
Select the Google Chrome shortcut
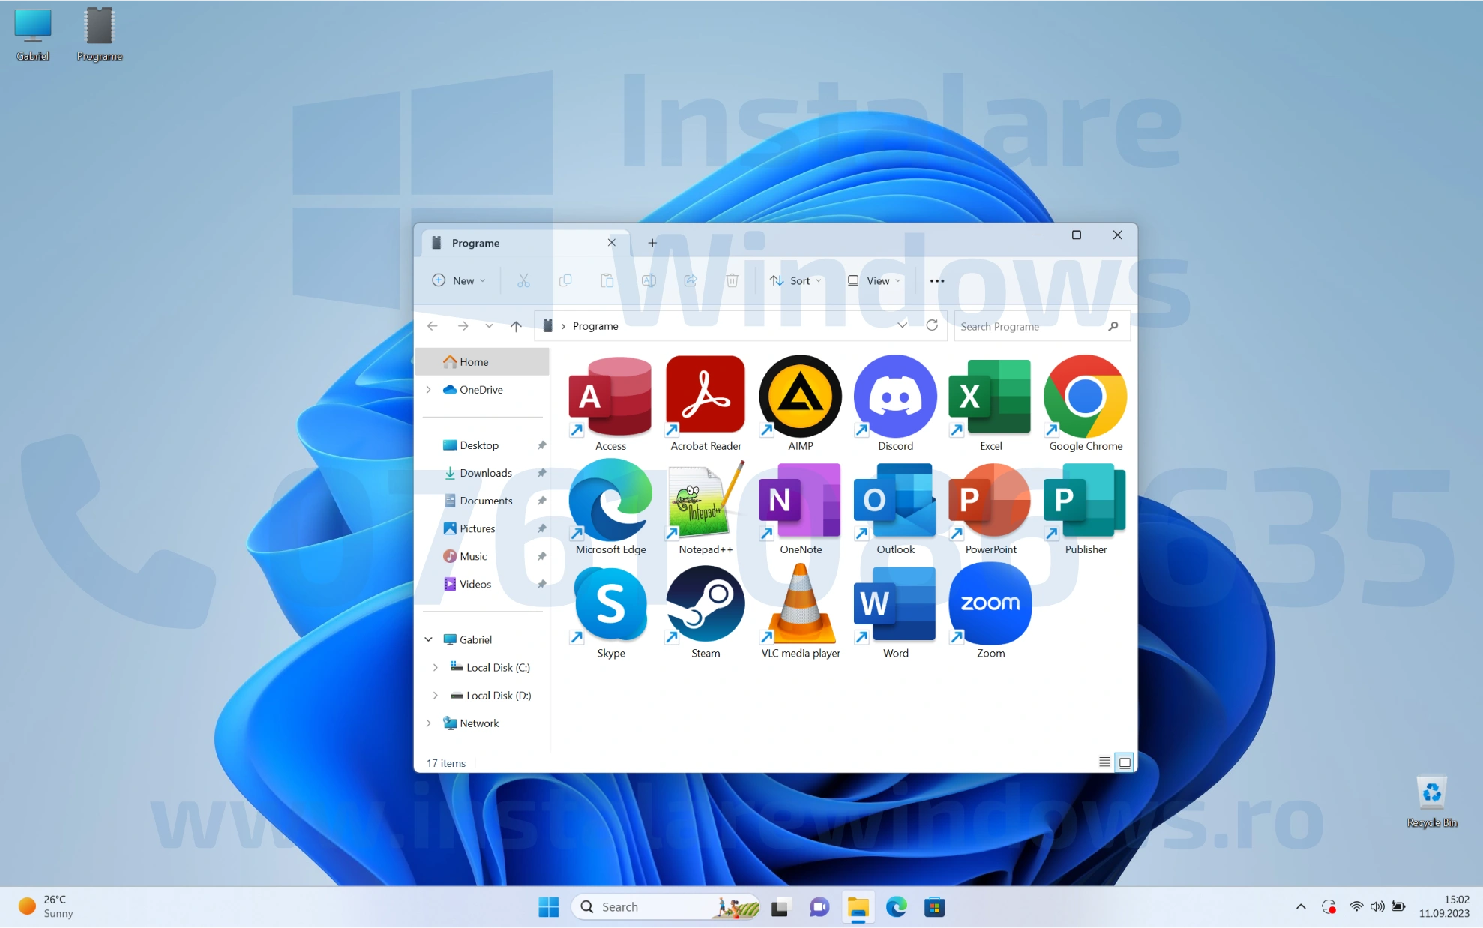pos(1085,397)
